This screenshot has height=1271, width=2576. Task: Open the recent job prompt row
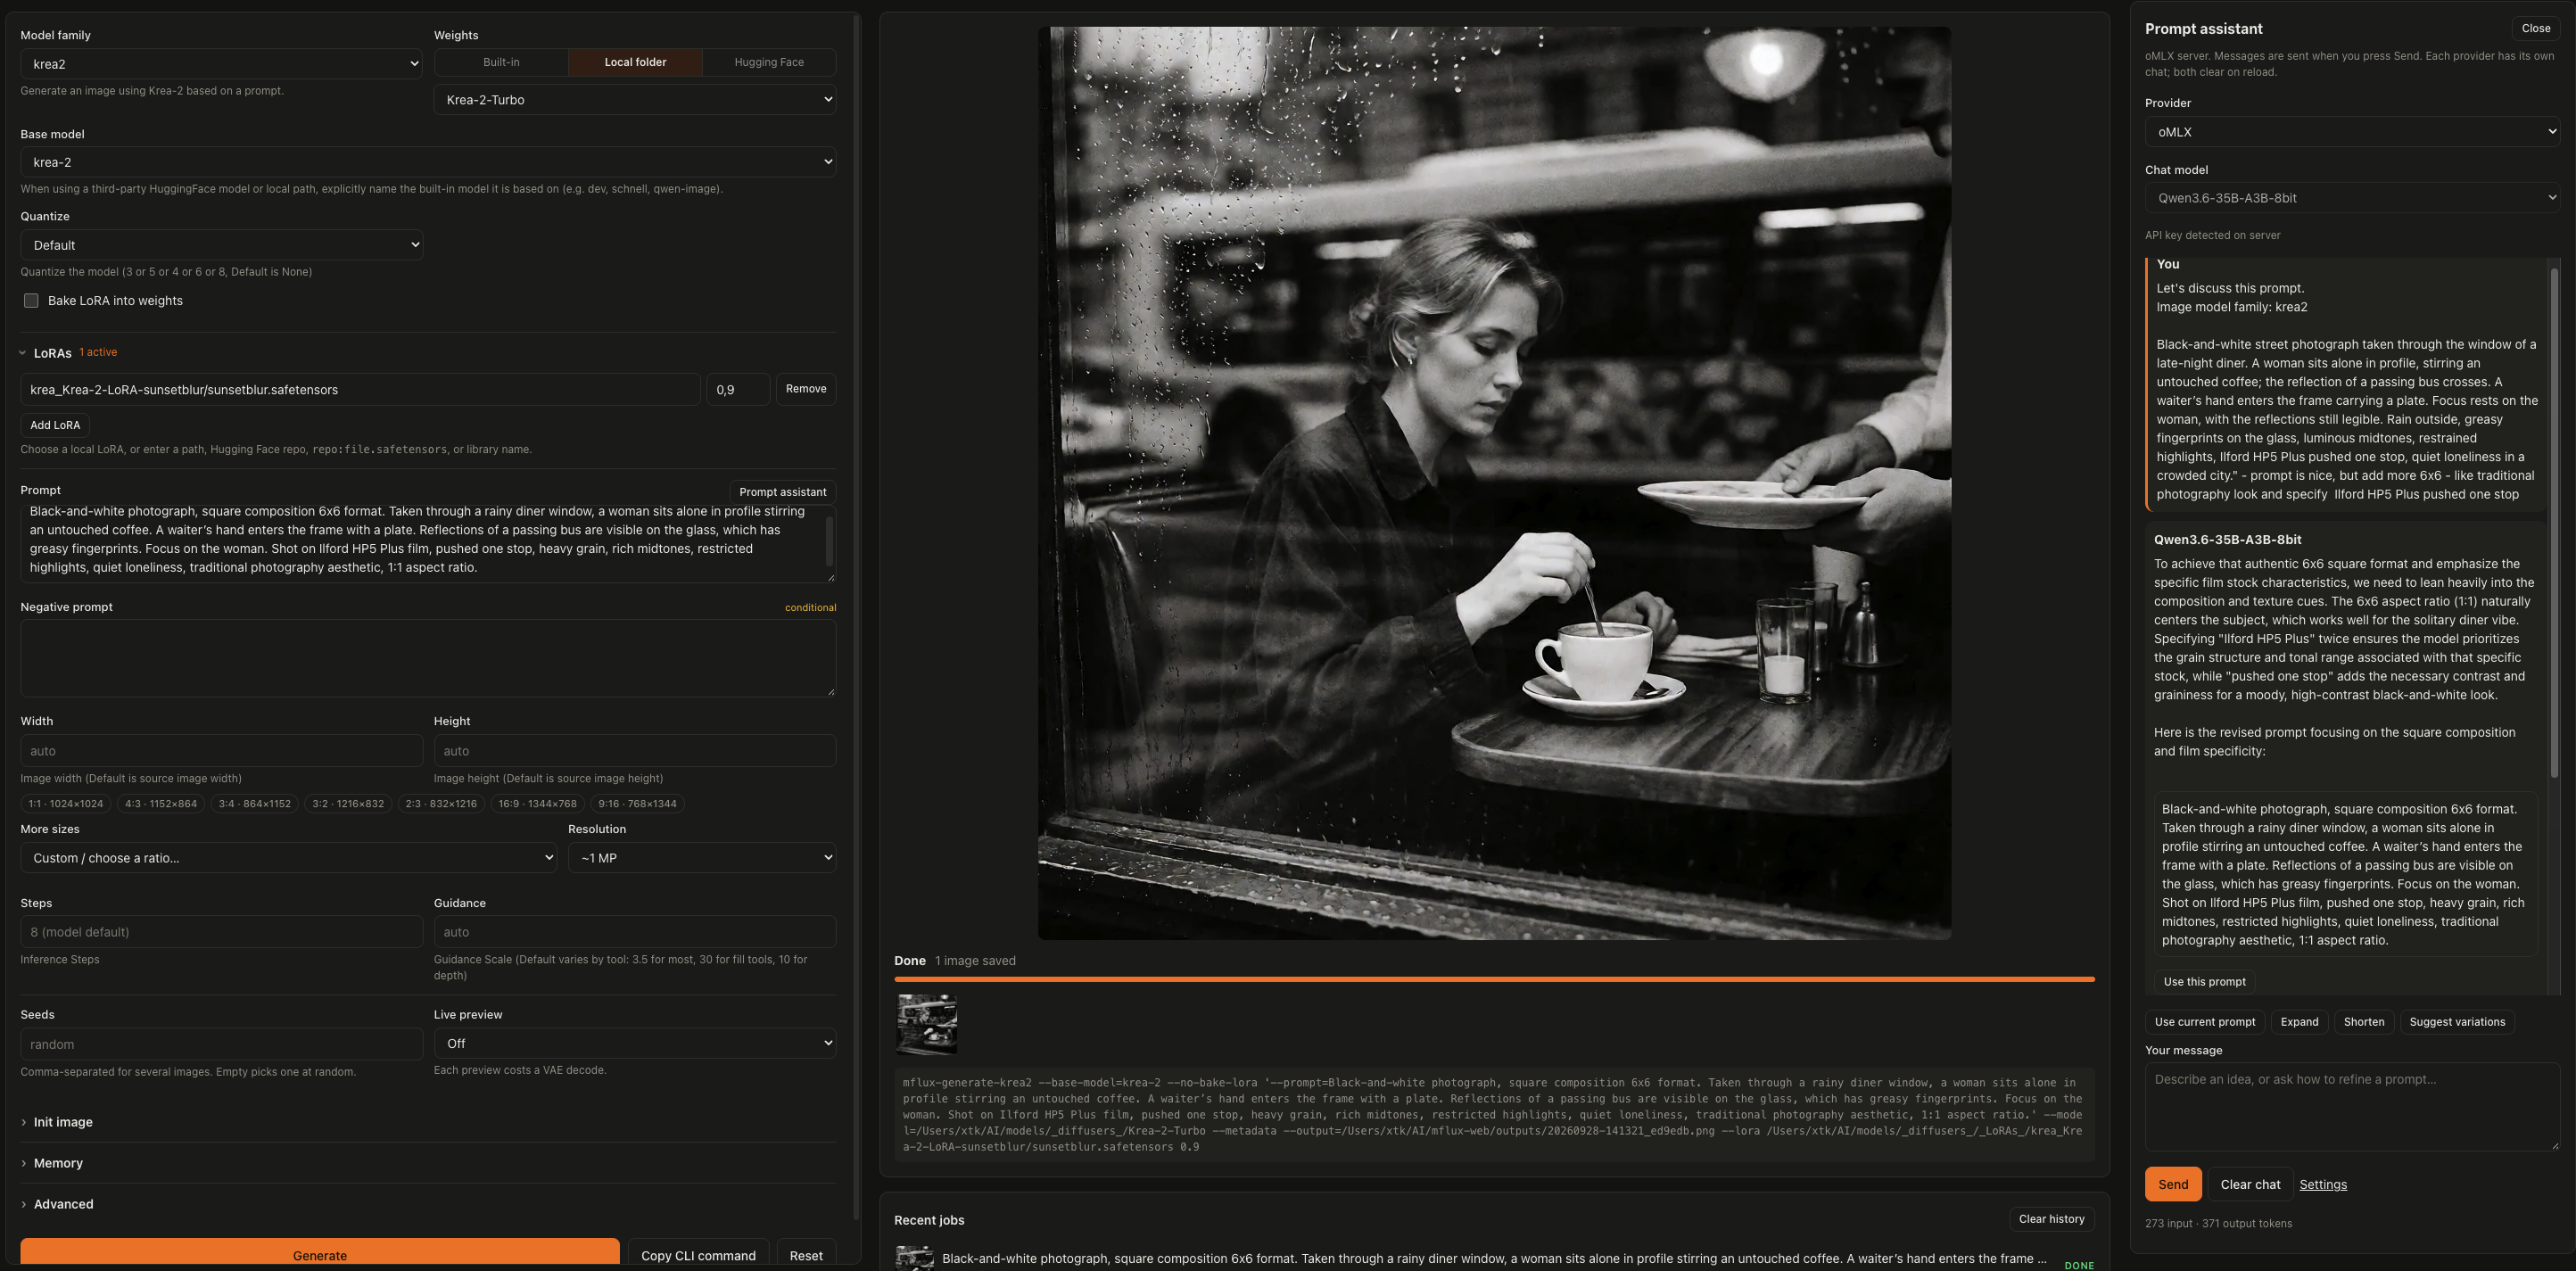click(1494, 1259)
